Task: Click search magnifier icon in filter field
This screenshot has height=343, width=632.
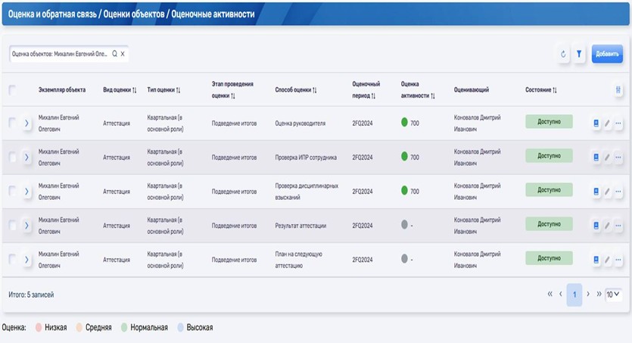Action: tap(115, 55)
